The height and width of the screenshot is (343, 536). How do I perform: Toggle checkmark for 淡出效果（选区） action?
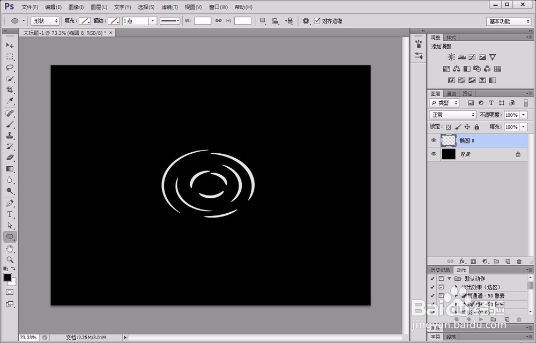[433, 287]
